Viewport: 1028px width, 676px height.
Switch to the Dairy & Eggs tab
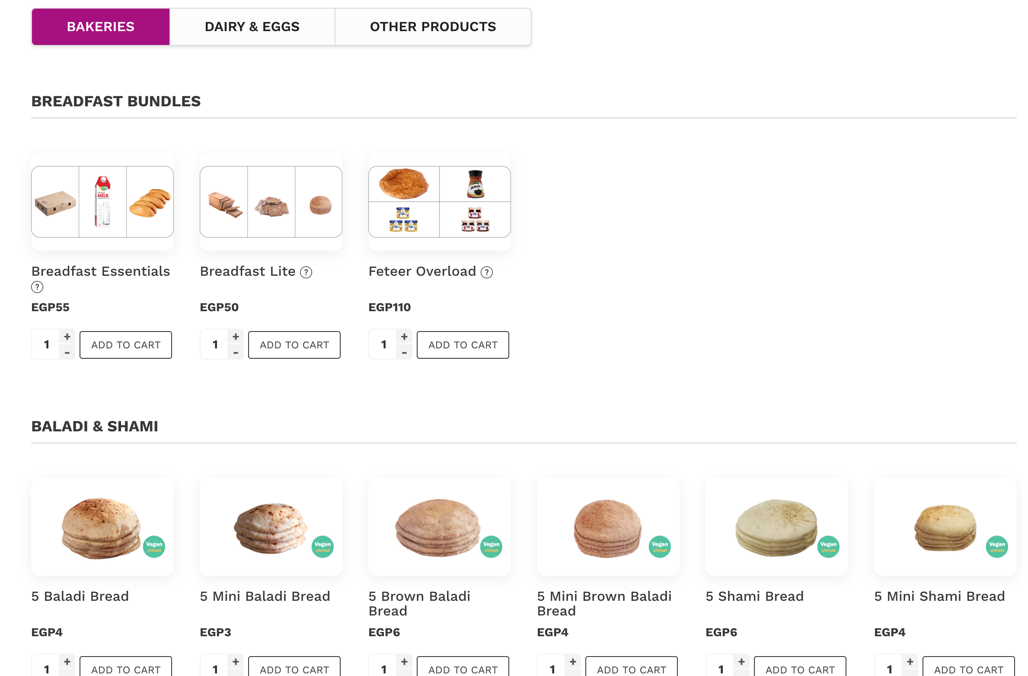click(252, 27)
